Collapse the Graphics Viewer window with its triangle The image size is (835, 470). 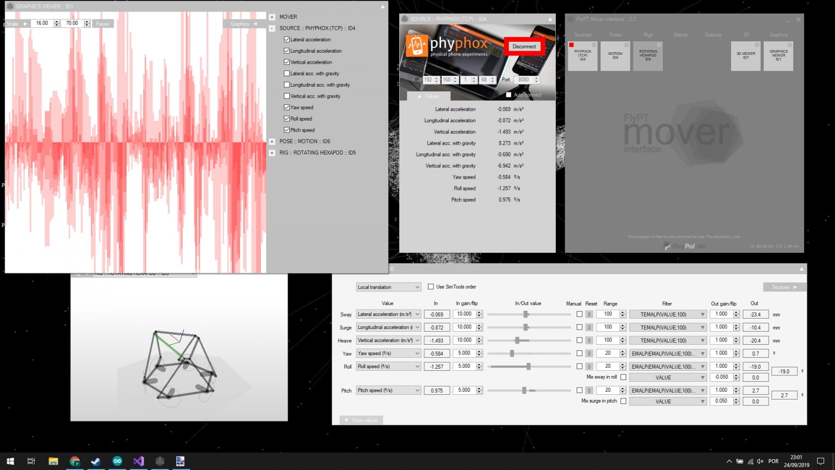click(x=383, y=6)
